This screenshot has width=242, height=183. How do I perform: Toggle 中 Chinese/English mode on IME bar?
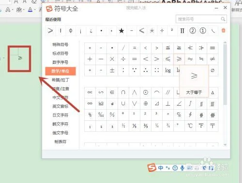[161, 168]
